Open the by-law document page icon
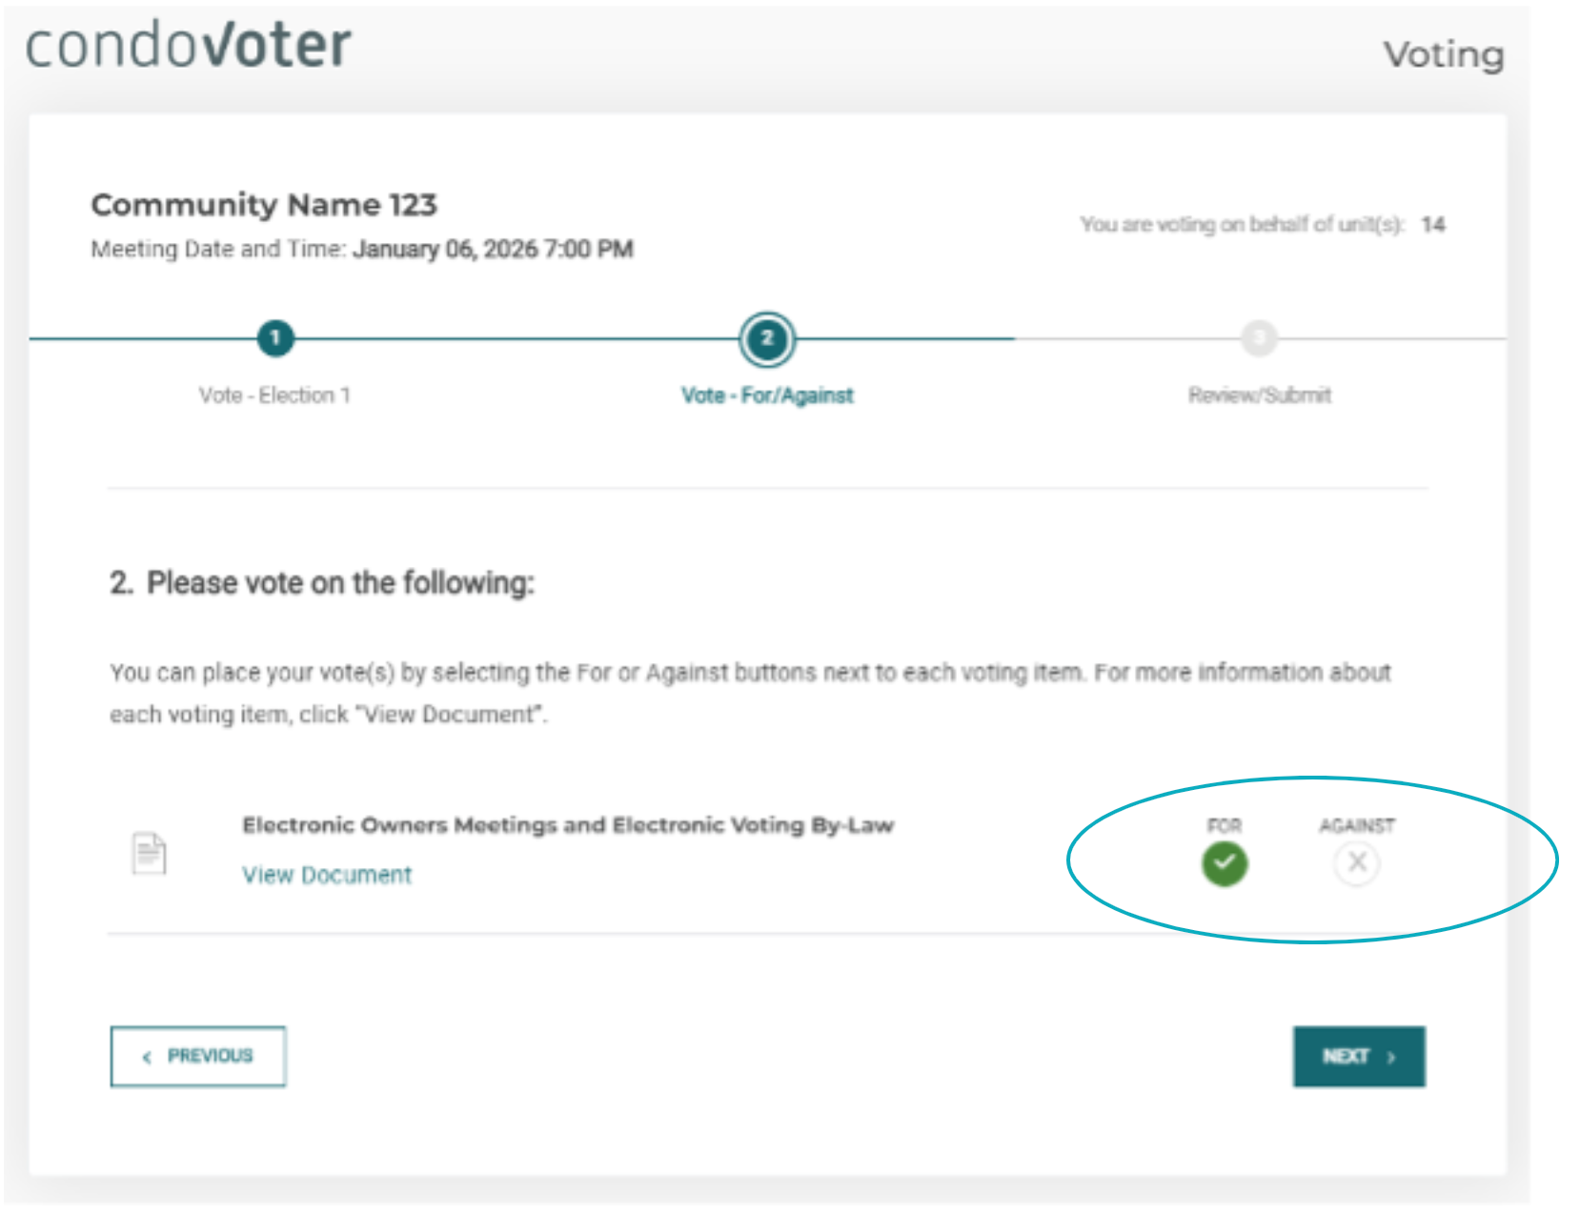 (x=149, y=854)
